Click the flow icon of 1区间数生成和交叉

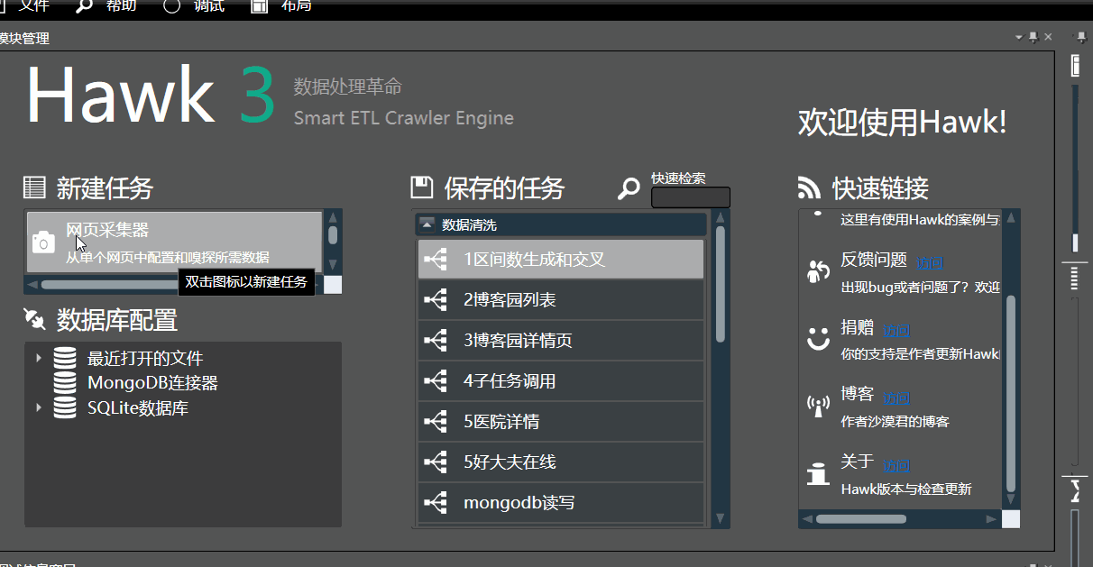(x=436, y=260)
